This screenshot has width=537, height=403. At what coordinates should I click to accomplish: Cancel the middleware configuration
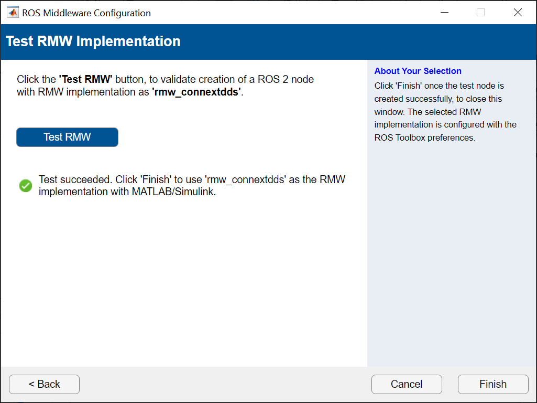pyautogui.click(x=407, y=384)
